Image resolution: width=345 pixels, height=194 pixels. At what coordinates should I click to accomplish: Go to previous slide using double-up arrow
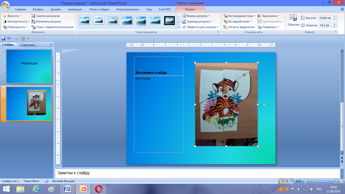[342, 158]
